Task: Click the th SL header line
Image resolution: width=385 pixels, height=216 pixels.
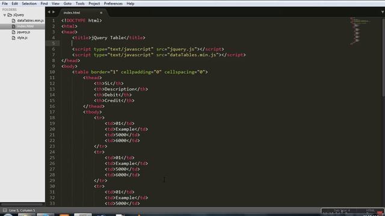Action: 109,83
